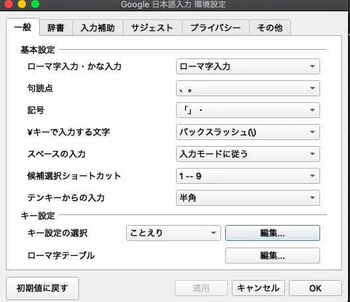
Task: Click the 基本設定 section heading
Action: coord(38,50)
